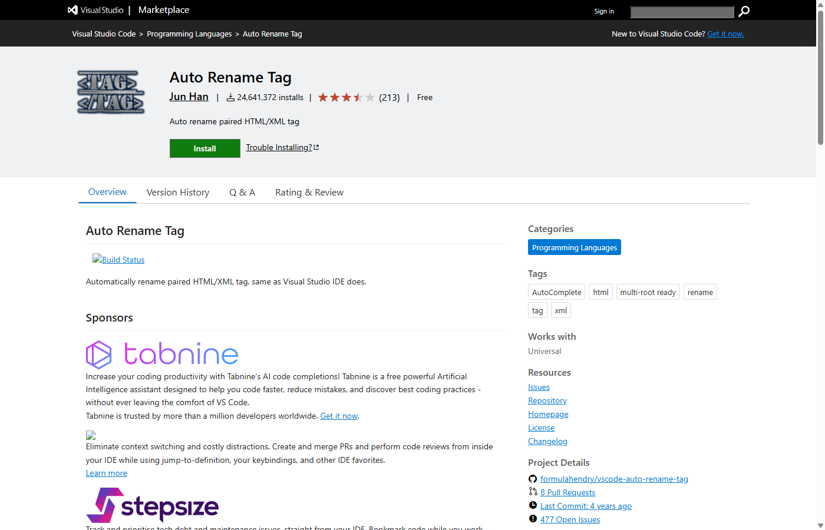The width and height of the screenshot is (825, 530).
Task: Click the search magnifier icon
Action: [x=744, y=11]
